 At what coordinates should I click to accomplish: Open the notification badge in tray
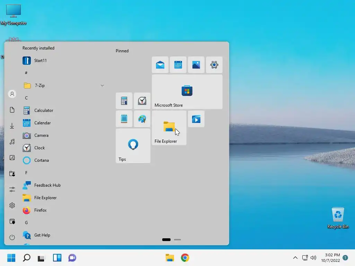click(345, 258)
